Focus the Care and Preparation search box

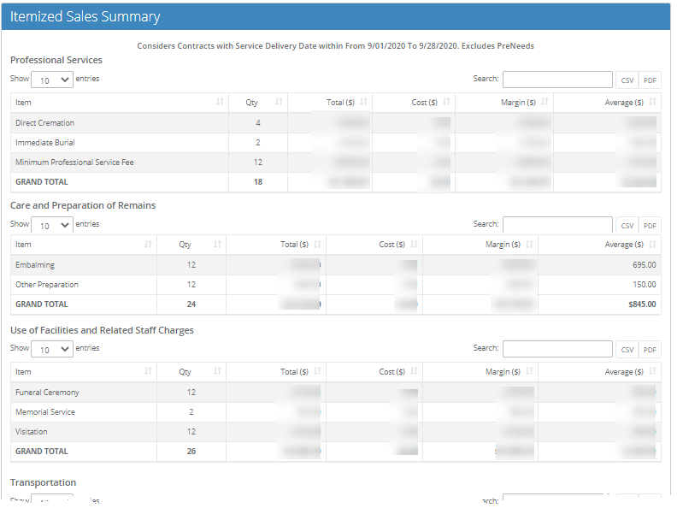click(557, 225)
